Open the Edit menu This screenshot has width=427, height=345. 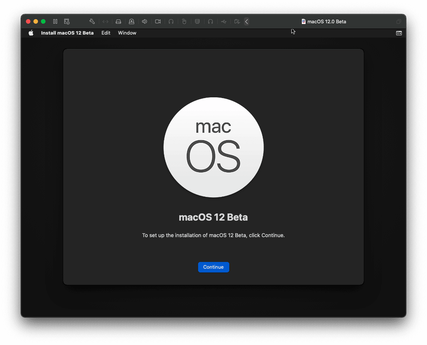tap(106, 33)
